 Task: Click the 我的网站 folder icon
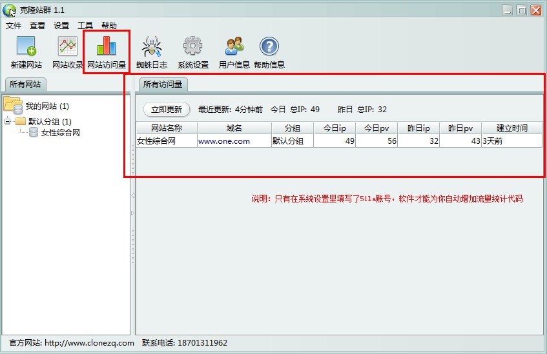tap(13, 105)
